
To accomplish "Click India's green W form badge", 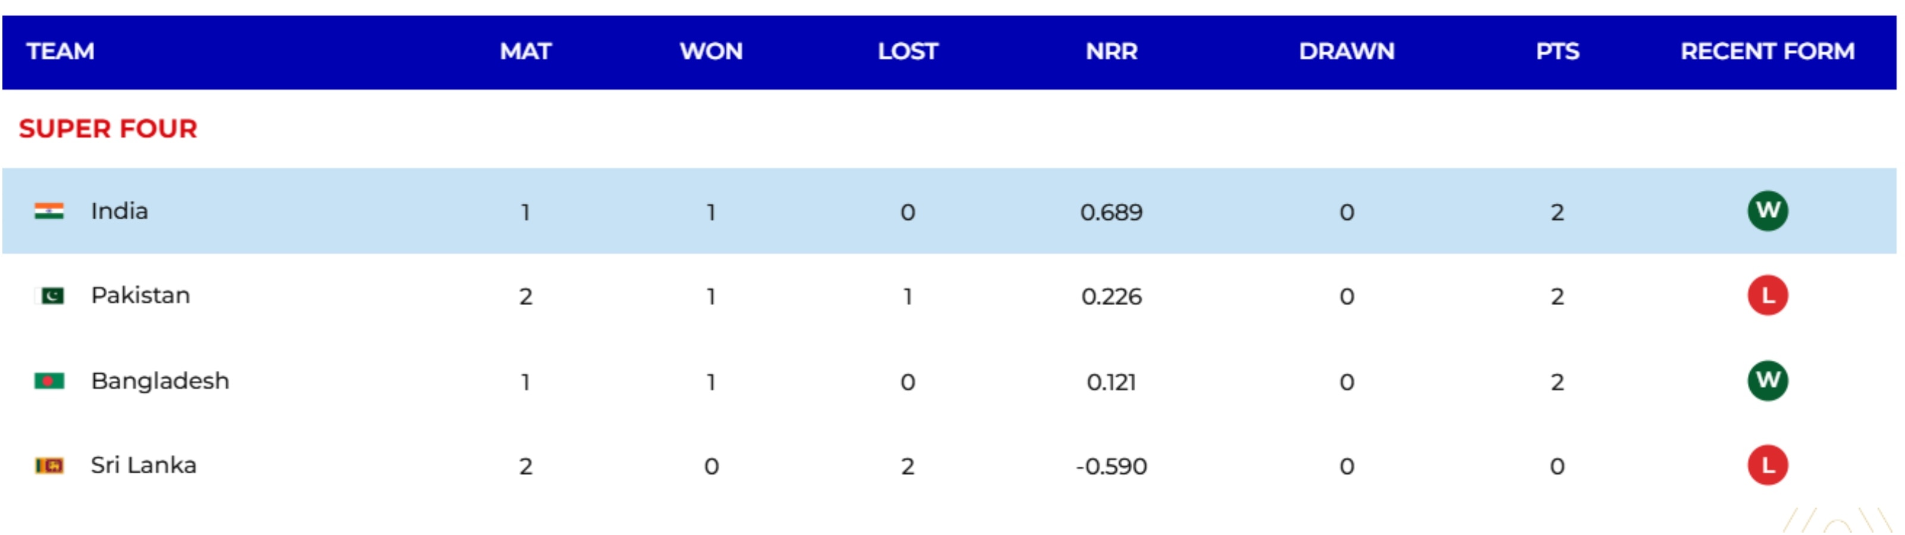I will tap(1767, 212).
